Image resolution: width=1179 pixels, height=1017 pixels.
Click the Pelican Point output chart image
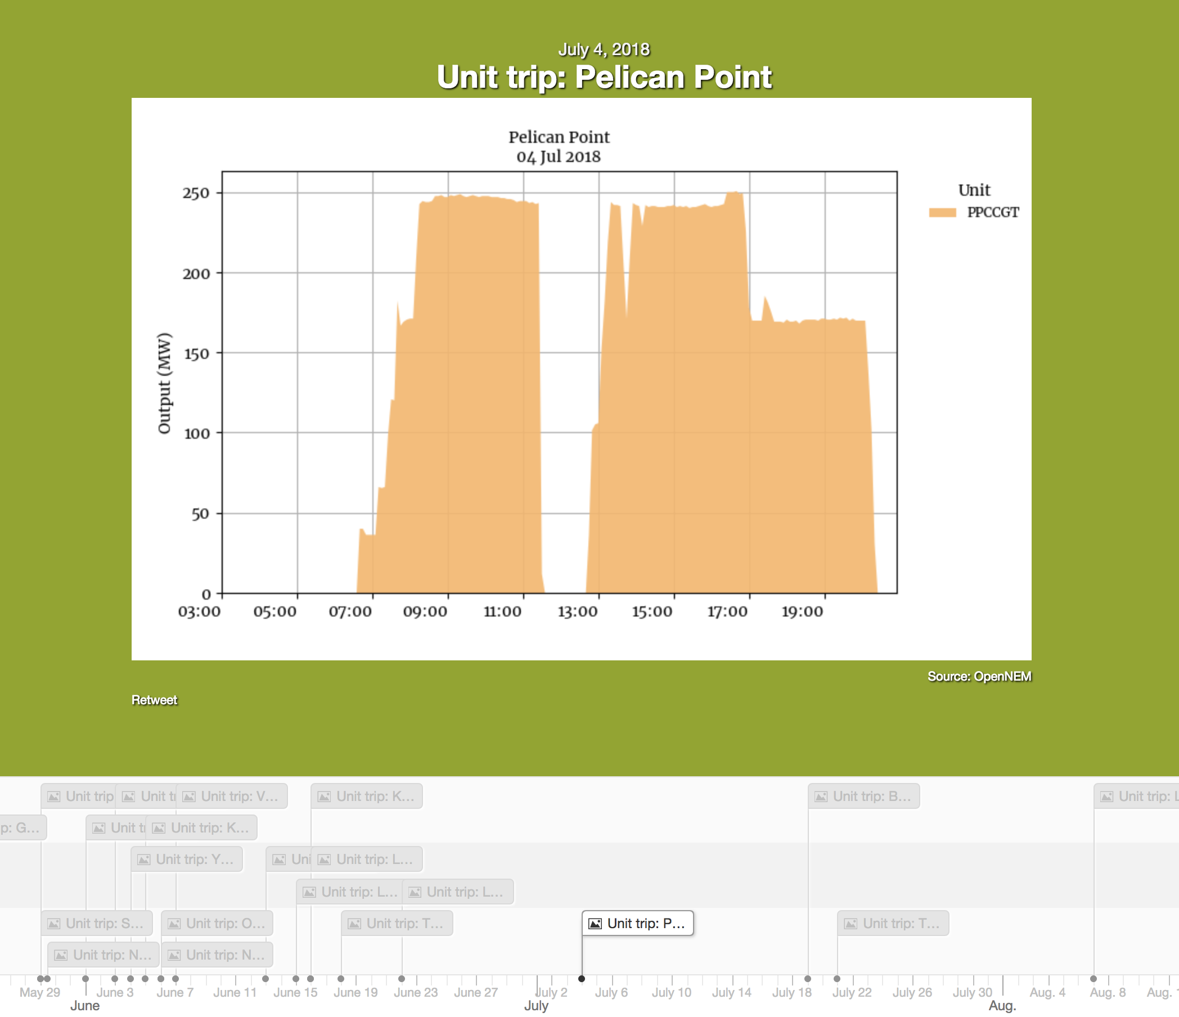580,379
